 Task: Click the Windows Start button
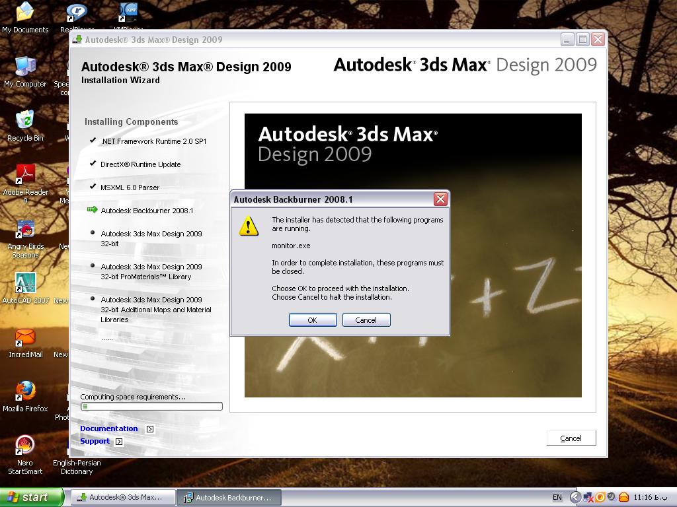(32, 498)
